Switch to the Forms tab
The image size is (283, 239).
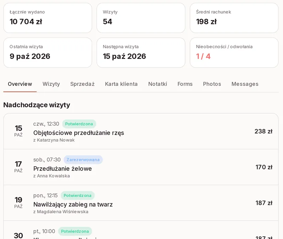coord(185,84)
